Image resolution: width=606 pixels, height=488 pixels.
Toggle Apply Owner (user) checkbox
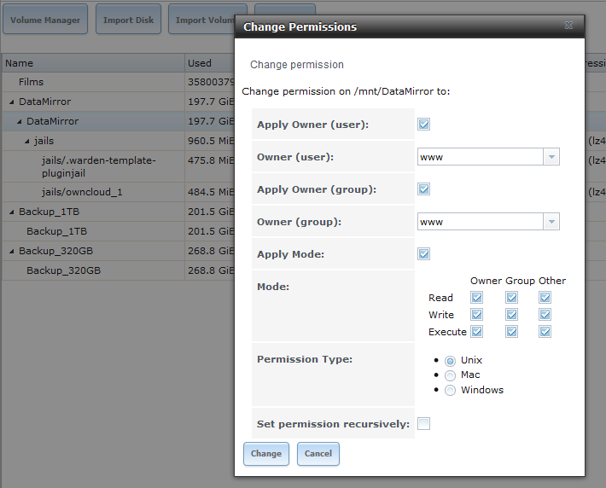pyautogui.click(x=423, y=125)
